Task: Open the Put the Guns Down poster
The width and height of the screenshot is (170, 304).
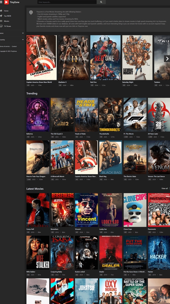Action: pos(135,252)
